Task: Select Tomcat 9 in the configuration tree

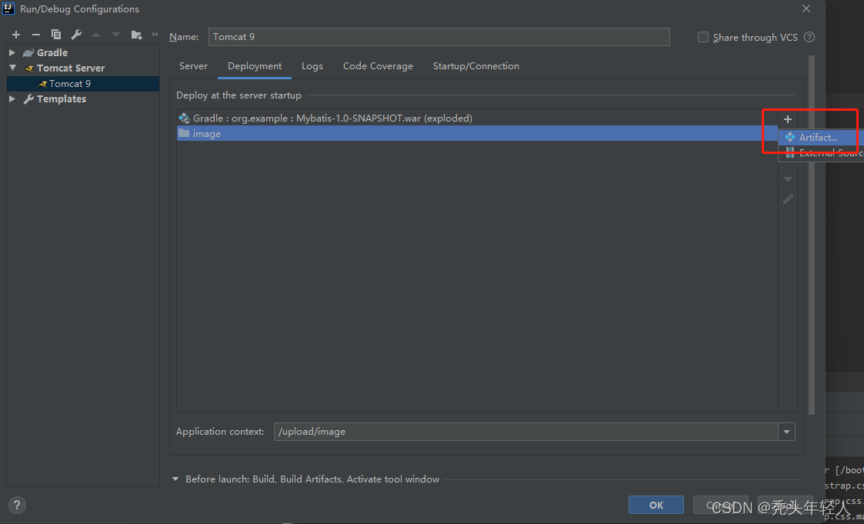Action: [x=83, y=84]
